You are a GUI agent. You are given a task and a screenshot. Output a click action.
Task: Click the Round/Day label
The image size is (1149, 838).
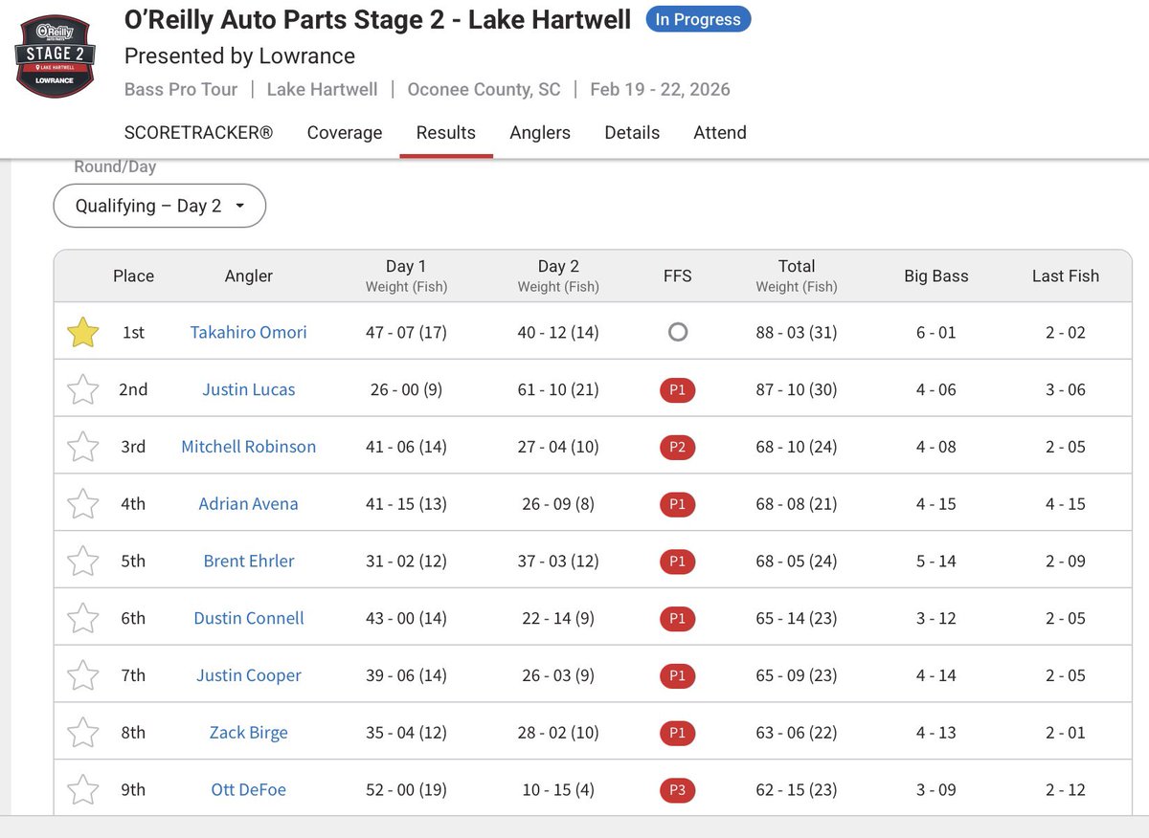(x=115, y=166)
